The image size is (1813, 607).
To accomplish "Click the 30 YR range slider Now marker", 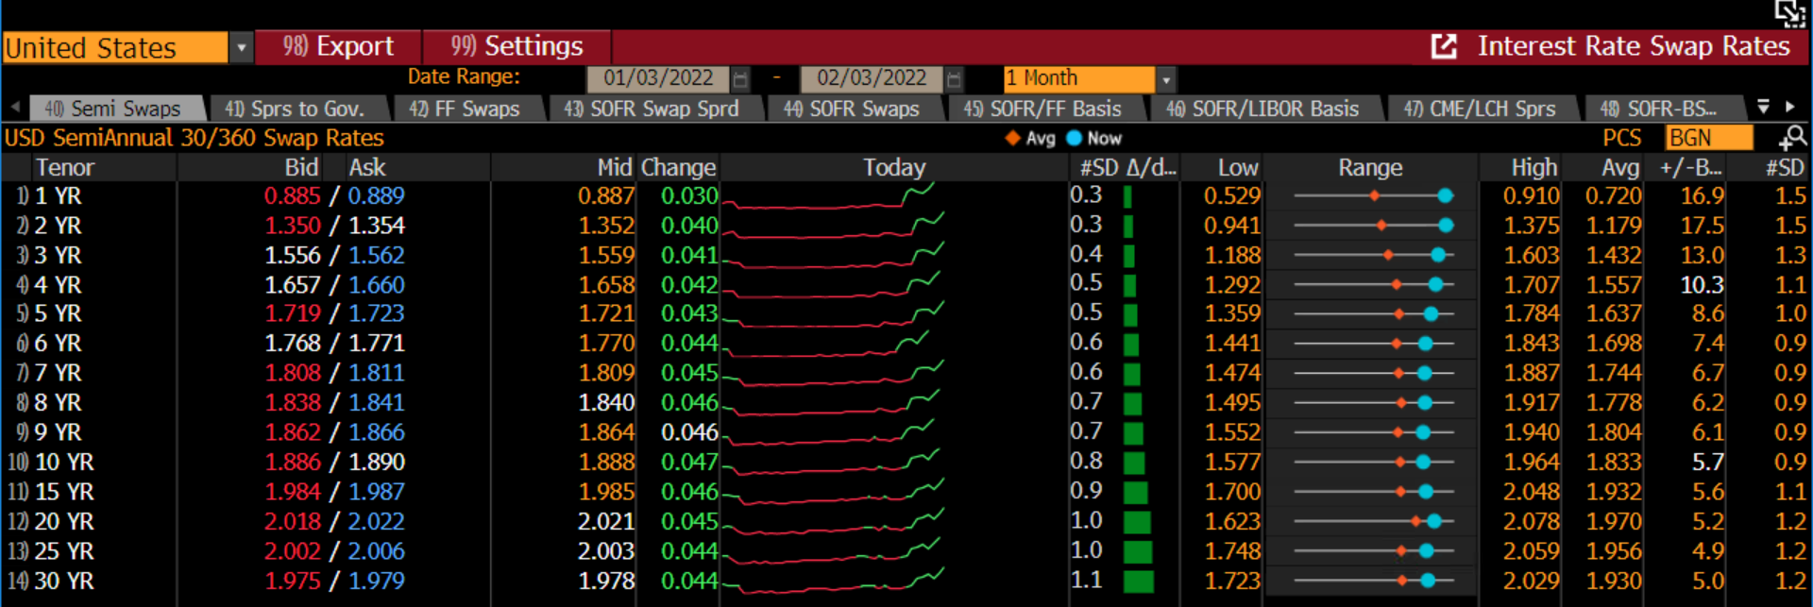I will pyautogui.click(x=1428, y=581).
